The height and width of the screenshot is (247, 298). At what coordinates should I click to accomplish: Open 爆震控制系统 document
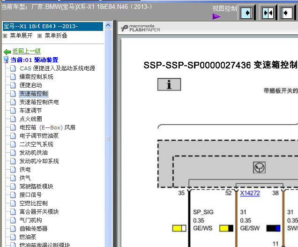point(36,77)
